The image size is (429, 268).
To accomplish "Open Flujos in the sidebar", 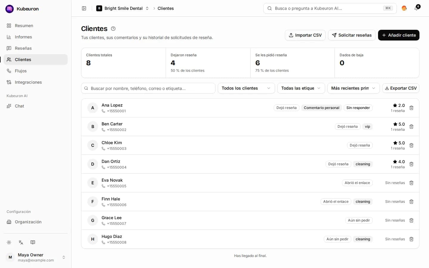I will pyautogui.click(x=35, y=71).
